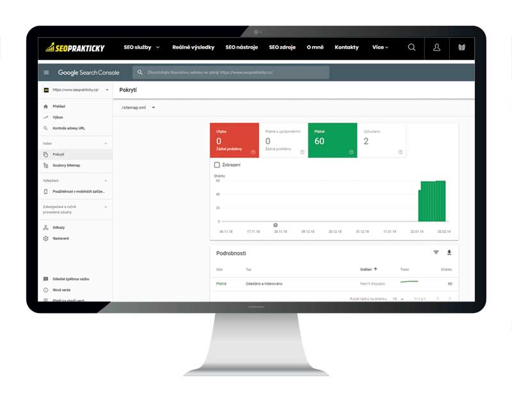Toggle the green Platné status card
This screenshot has width=512, height=398.
pyautogui.click(x=332, y=140)
